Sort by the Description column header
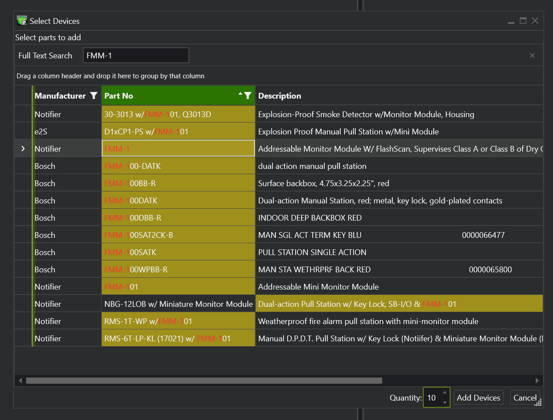 pos(280,95)
